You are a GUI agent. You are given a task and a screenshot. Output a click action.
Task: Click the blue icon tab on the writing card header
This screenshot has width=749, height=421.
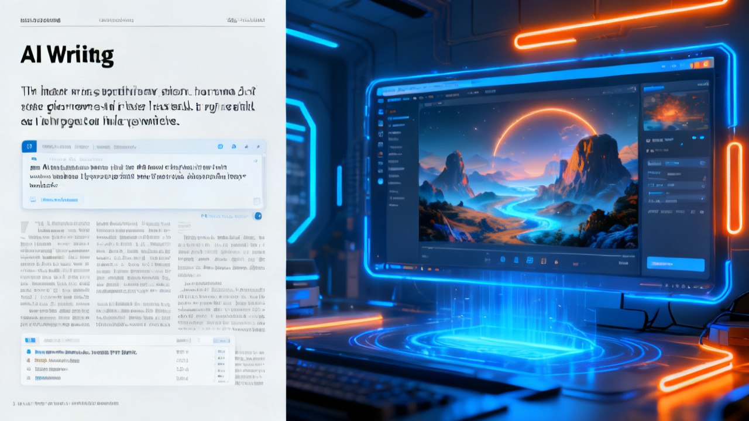tap(29, 146)
